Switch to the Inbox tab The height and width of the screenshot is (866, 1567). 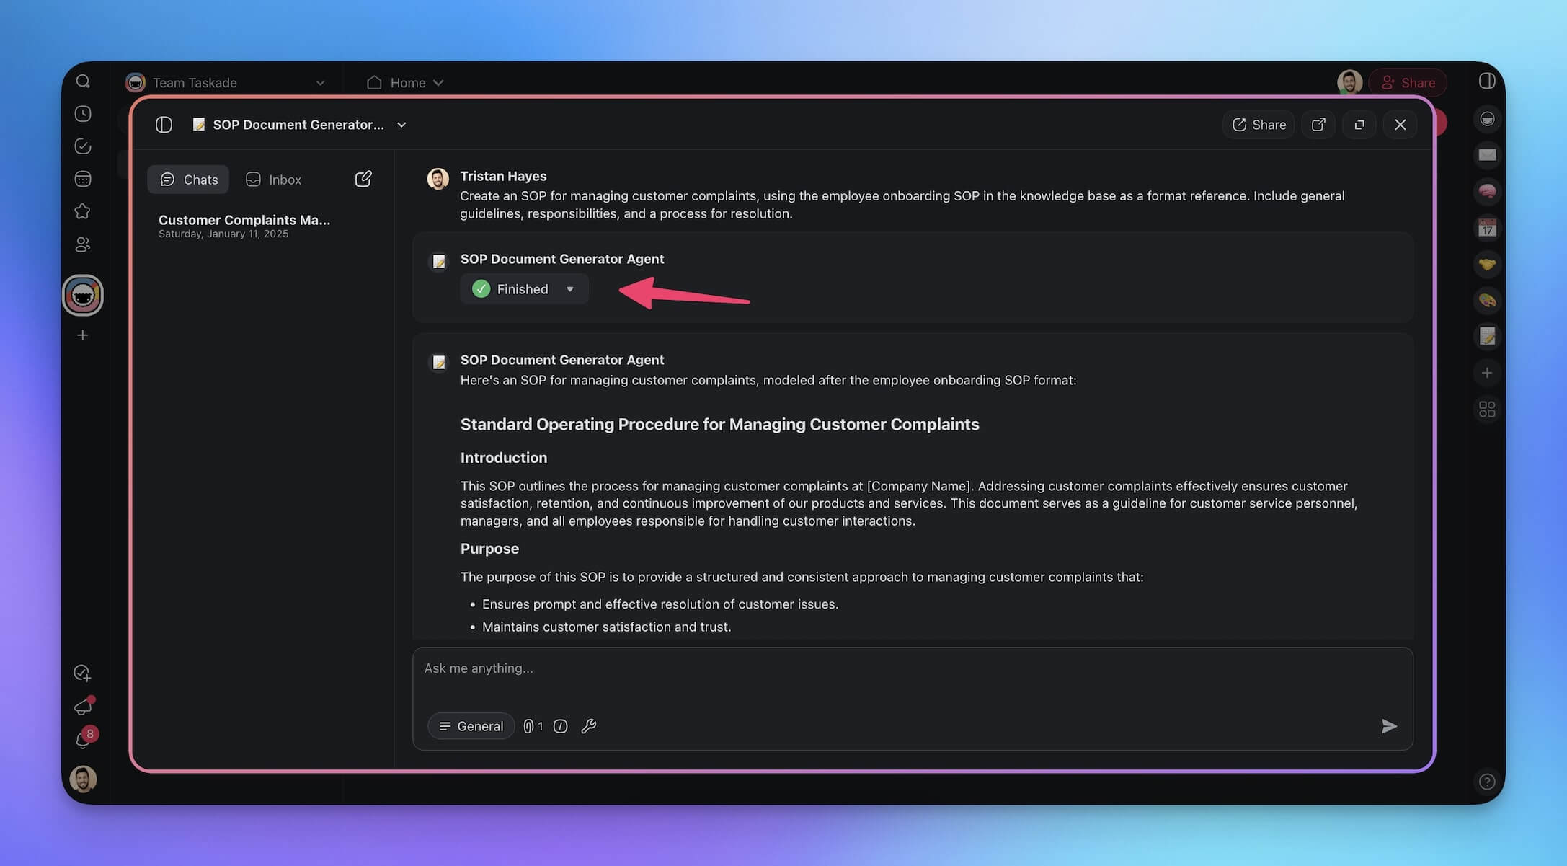click(x=274, y=180)
